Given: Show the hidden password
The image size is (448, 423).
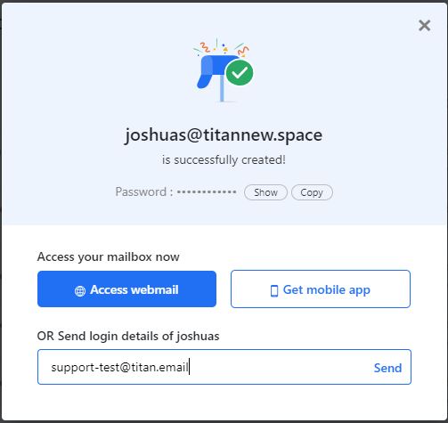Looking at the screenshot, I should (x=265, y=192).
